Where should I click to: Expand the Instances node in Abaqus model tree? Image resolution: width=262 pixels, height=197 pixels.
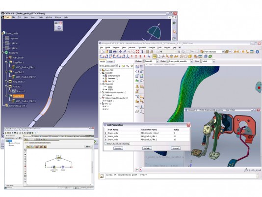103,76
